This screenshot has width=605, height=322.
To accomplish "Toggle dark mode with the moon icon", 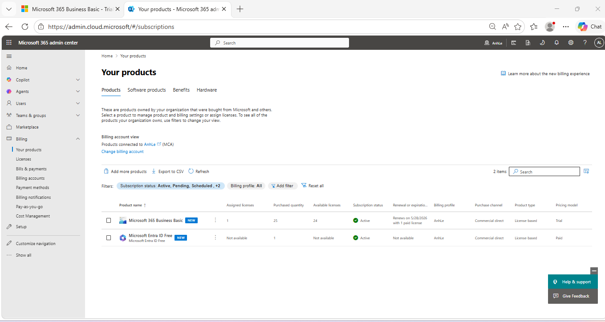I will 542,43.
